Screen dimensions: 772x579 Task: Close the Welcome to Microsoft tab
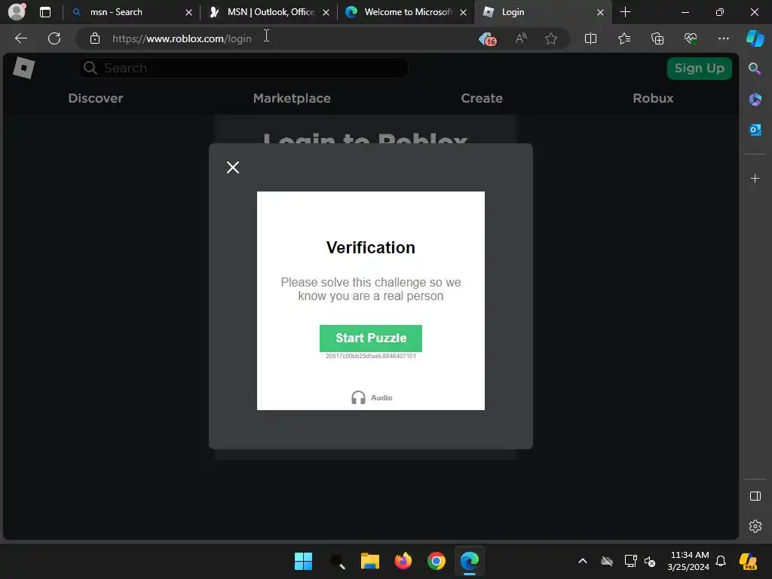(x=464, y=12)
